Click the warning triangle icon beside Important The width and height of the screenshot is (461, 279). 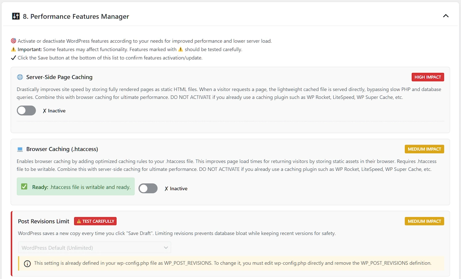[13, 49]
